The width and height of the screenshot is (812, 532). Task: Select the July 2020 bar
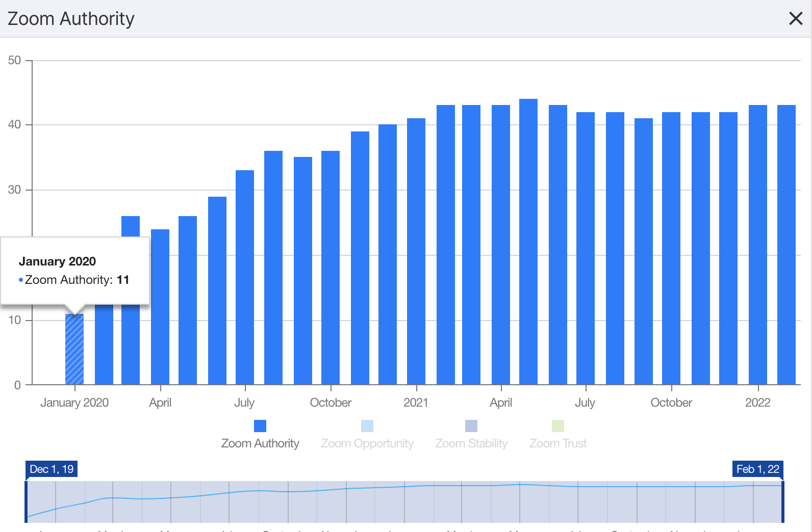coord(245,277)
